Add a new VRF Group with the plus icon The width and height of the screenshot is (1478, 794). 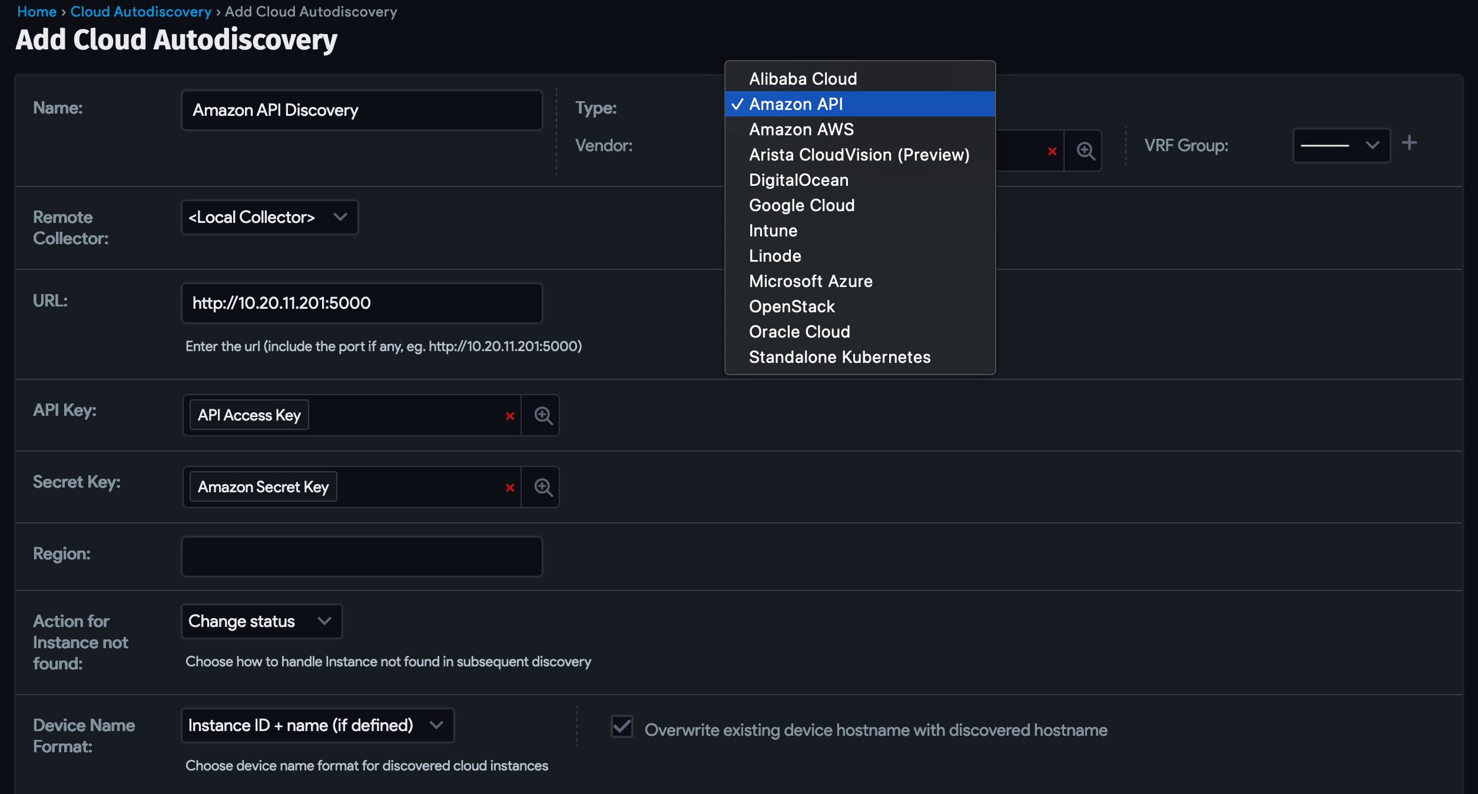click(1410, 142)
